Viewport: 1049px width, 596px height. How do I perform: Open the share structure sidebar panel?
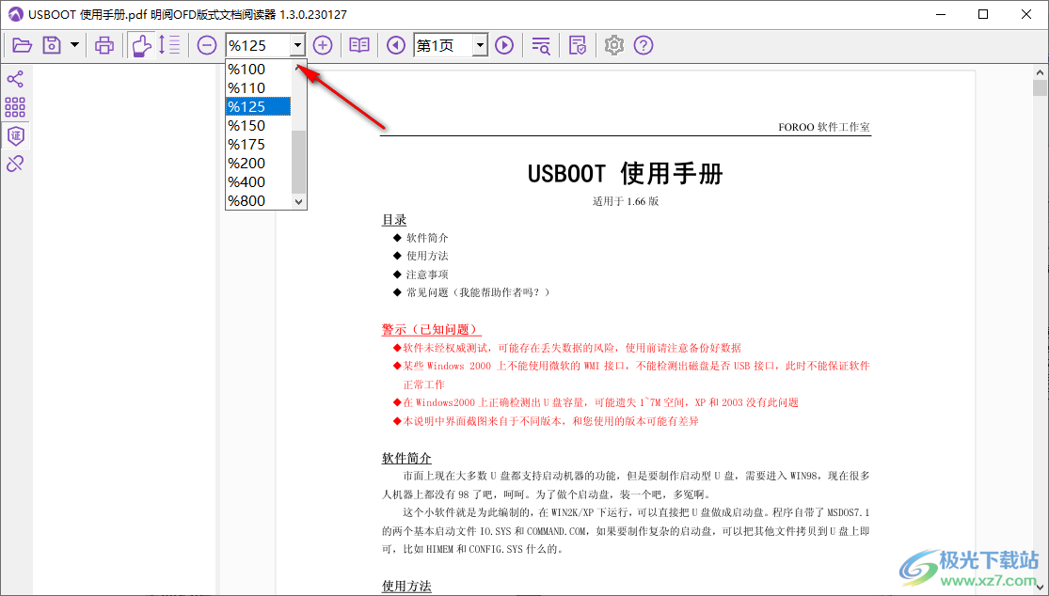coord(15,79)
